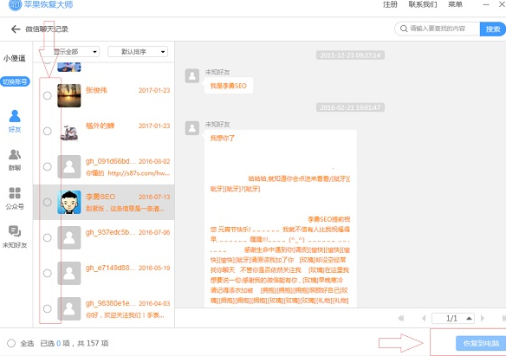This screenshot has width=506, height=356.
Task: Open the 李勇SEO conversation name
Action: tap(101, 197)
